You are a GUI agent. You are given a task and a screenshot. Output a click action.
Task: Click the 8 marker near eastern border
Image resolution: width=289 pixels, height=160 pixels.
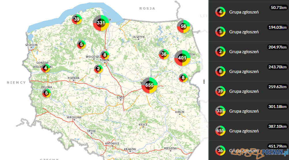pos(183,78)
